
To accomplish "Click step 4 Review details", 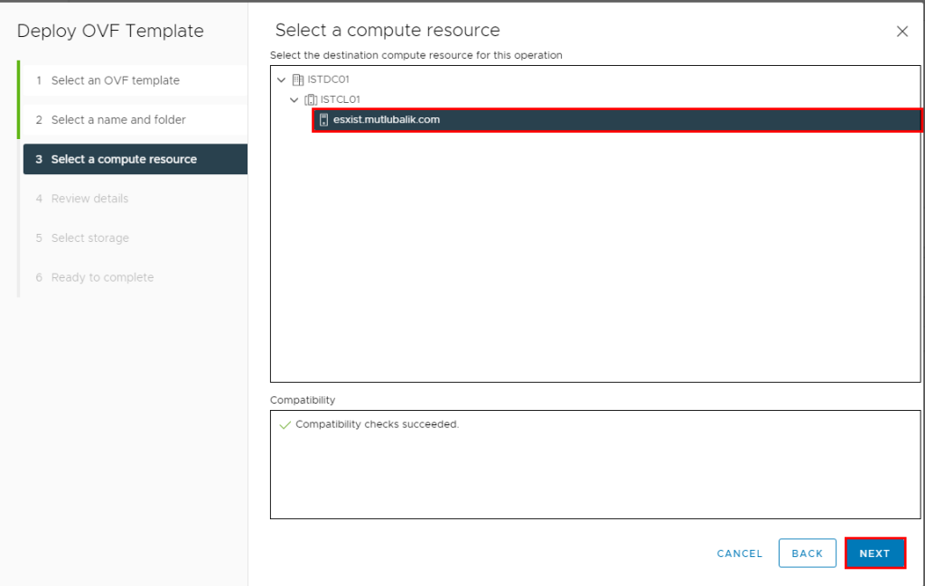I will [135, 199].
